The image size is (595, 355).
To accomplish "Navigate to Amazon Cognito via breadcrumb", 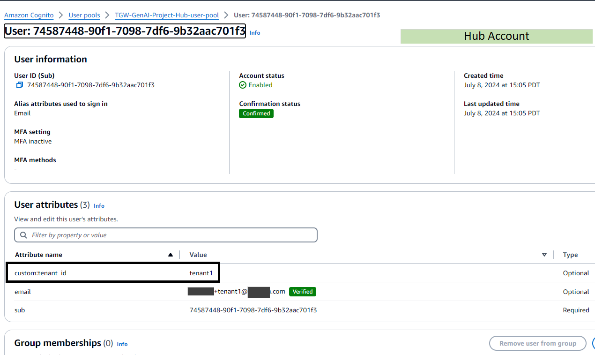I will tap(29, 15).
